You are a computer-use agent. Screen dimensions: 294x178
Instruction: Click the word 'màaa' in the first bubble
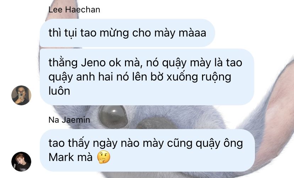click(x=192, y=33)
